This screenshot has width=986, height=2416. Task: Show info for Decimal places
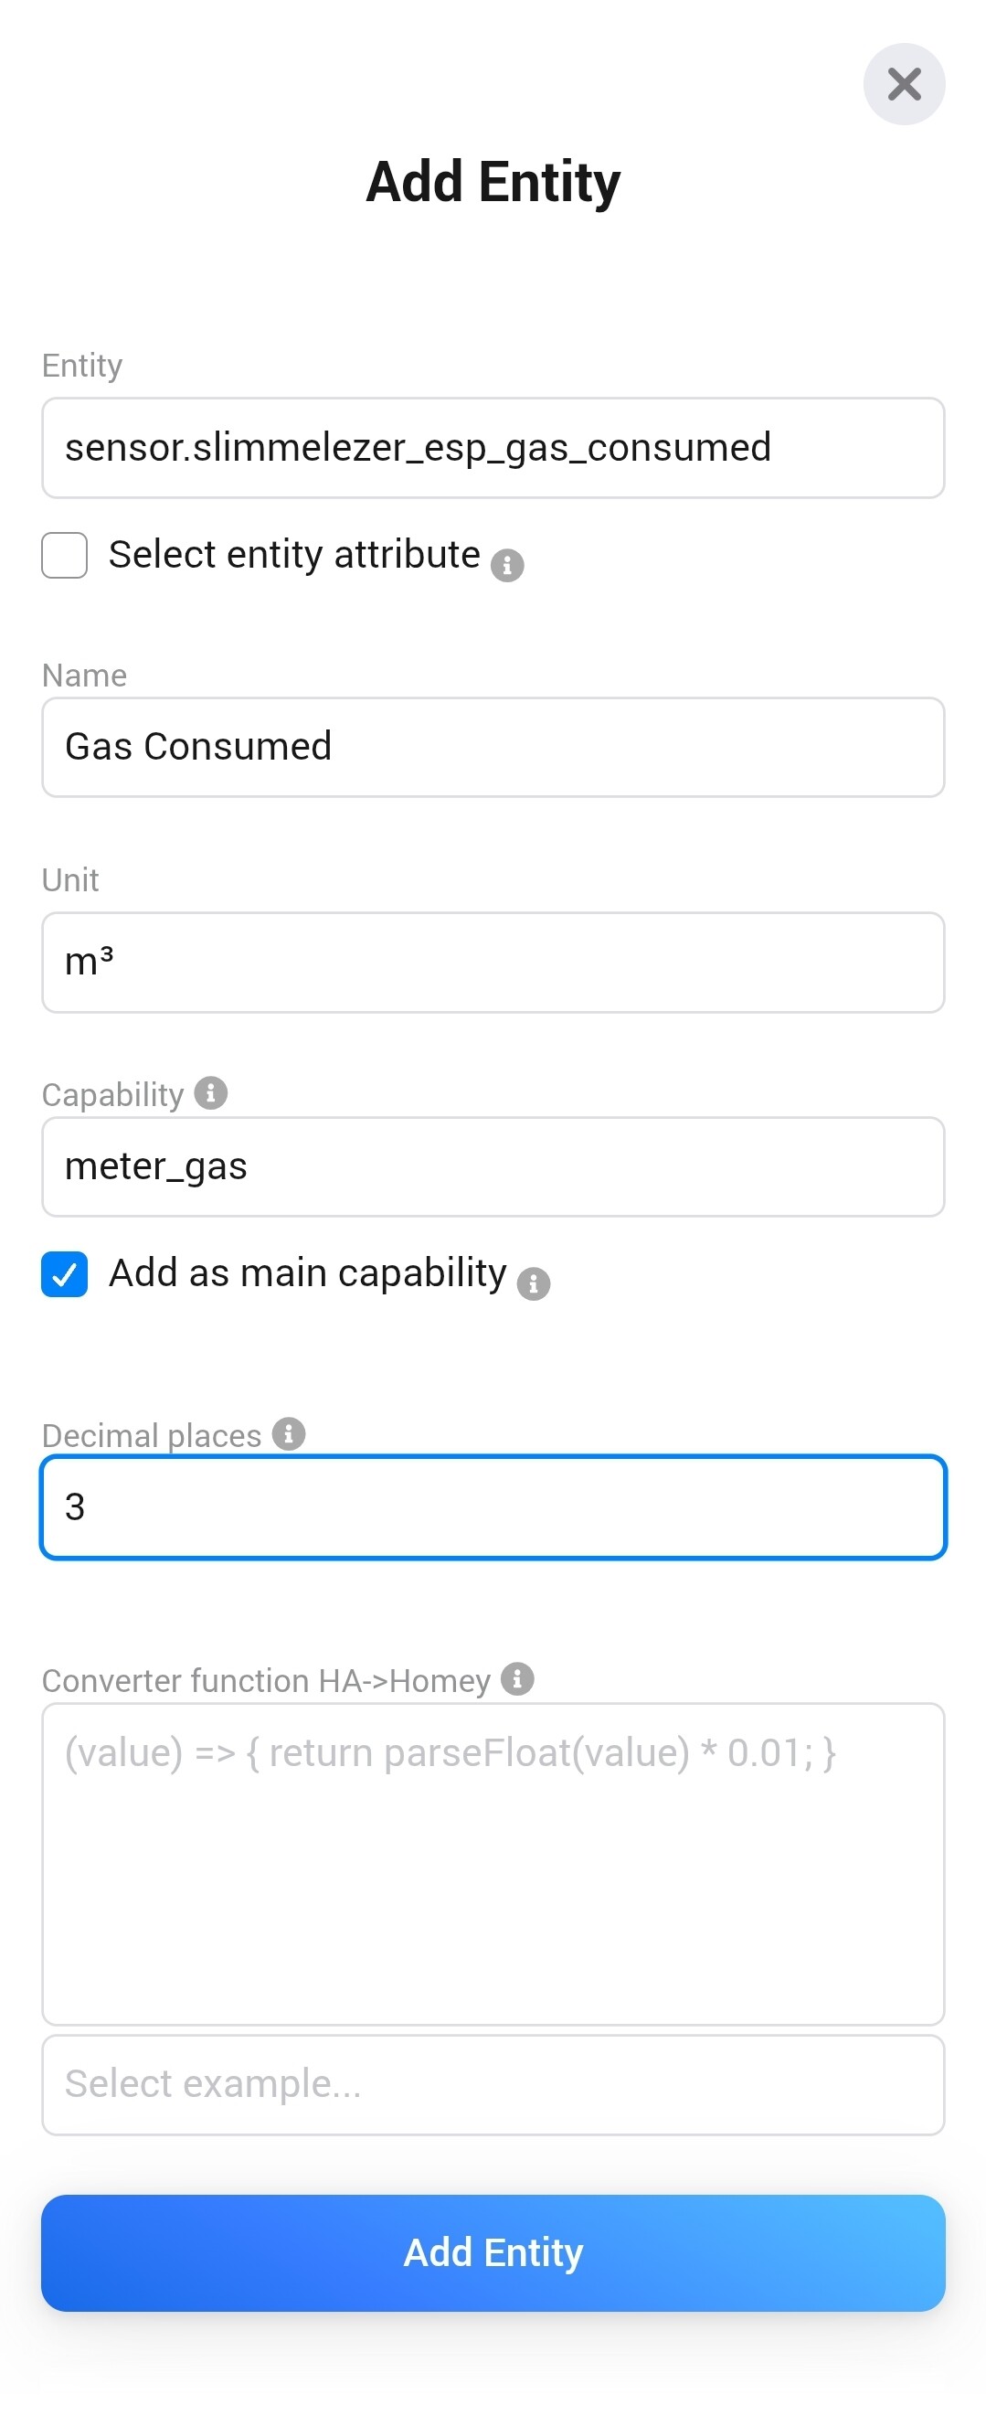tap(289, 1434)
